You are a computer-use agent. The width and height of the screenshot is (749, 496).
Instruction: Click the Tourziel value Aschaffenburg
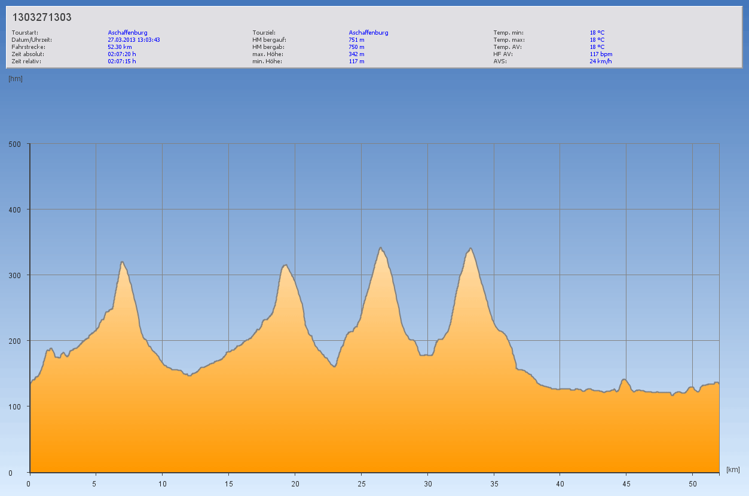tap(368, 32)
